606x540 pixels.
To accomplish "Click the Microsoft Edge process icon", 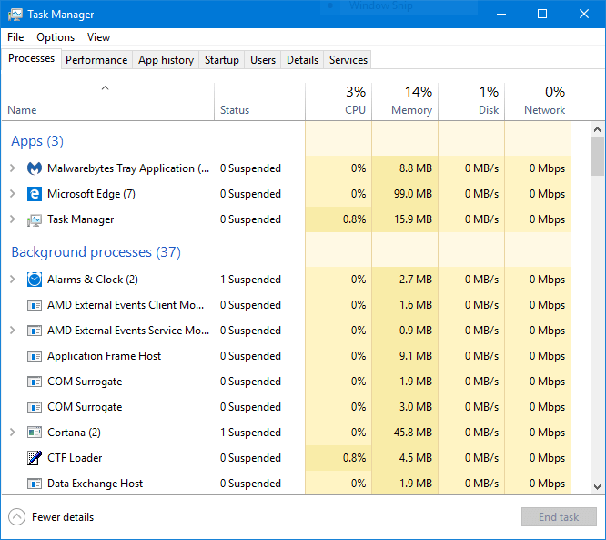I will pos(35,194).
